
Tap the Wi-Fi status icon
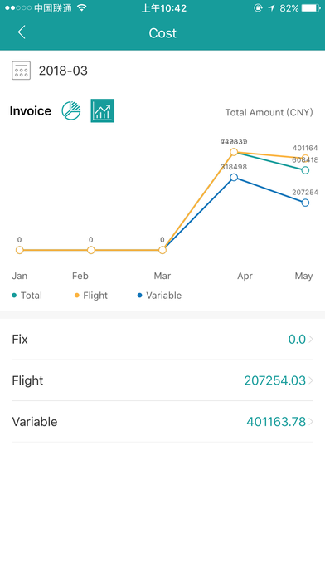(x=82, y=8)
